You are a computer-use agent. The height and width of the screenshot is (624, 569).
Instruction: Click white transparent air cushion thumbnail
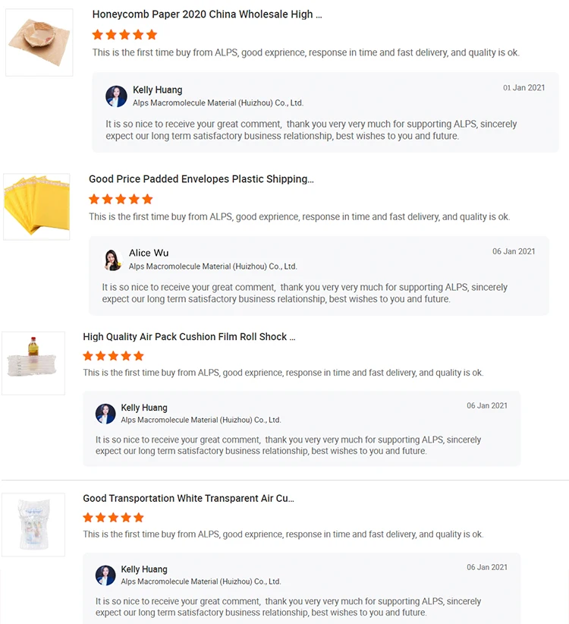click(33, 525)
